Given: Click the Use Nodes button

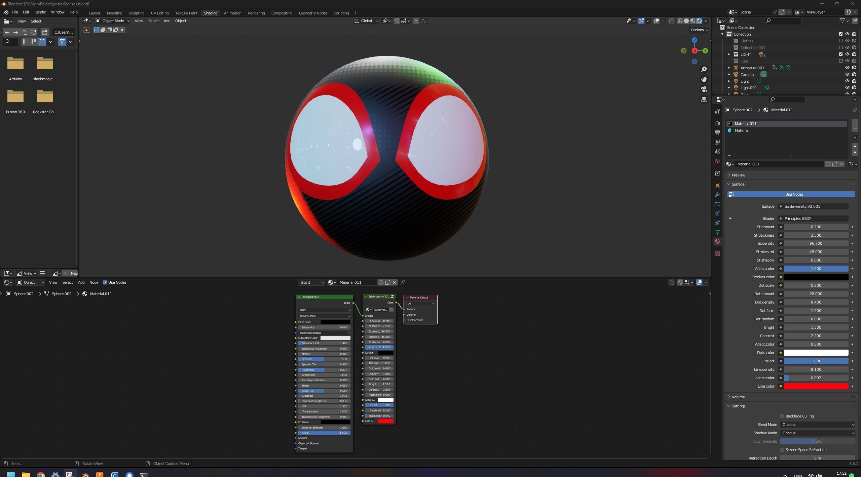Looking at the screenshot, I should 793,194.
